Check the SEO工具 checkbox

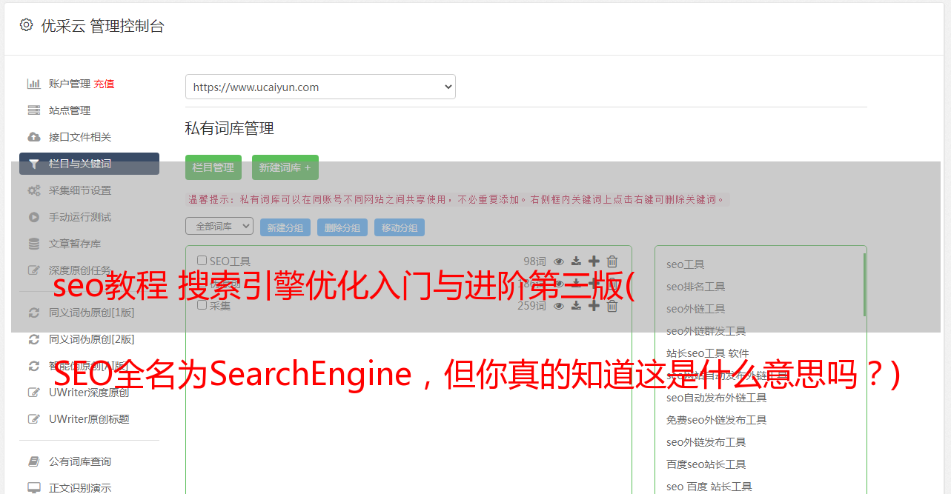(202, 261)
